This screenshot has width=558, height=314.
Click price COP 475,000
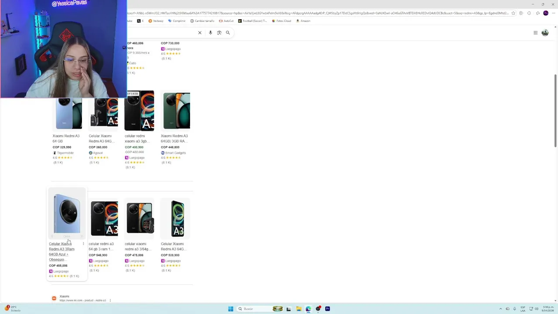[x=134, y=255]
